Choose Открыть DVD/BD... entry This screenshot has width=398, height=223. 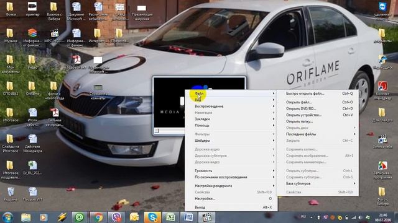pos(318,108)
